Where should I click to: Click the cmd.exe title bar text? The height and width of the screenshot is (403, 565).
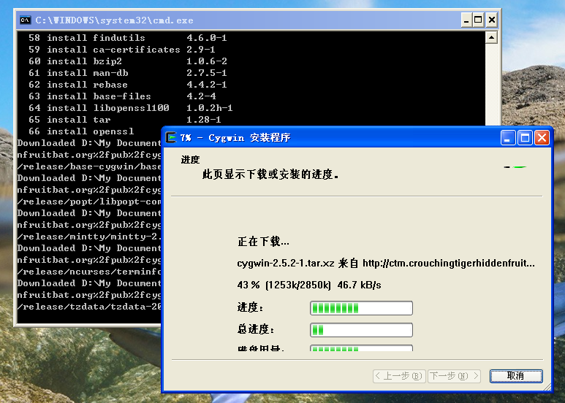click(114, 20)
